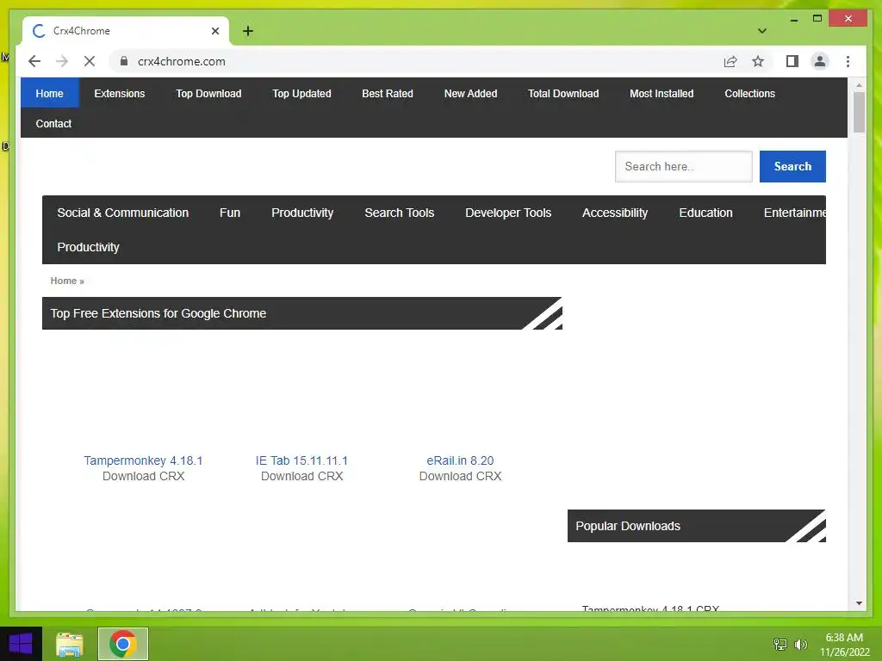Open IE Tab 15.11.11.1 link
The width and height of the screenshot is (882, 661).
pyautogui.click(x=301, y=460)
